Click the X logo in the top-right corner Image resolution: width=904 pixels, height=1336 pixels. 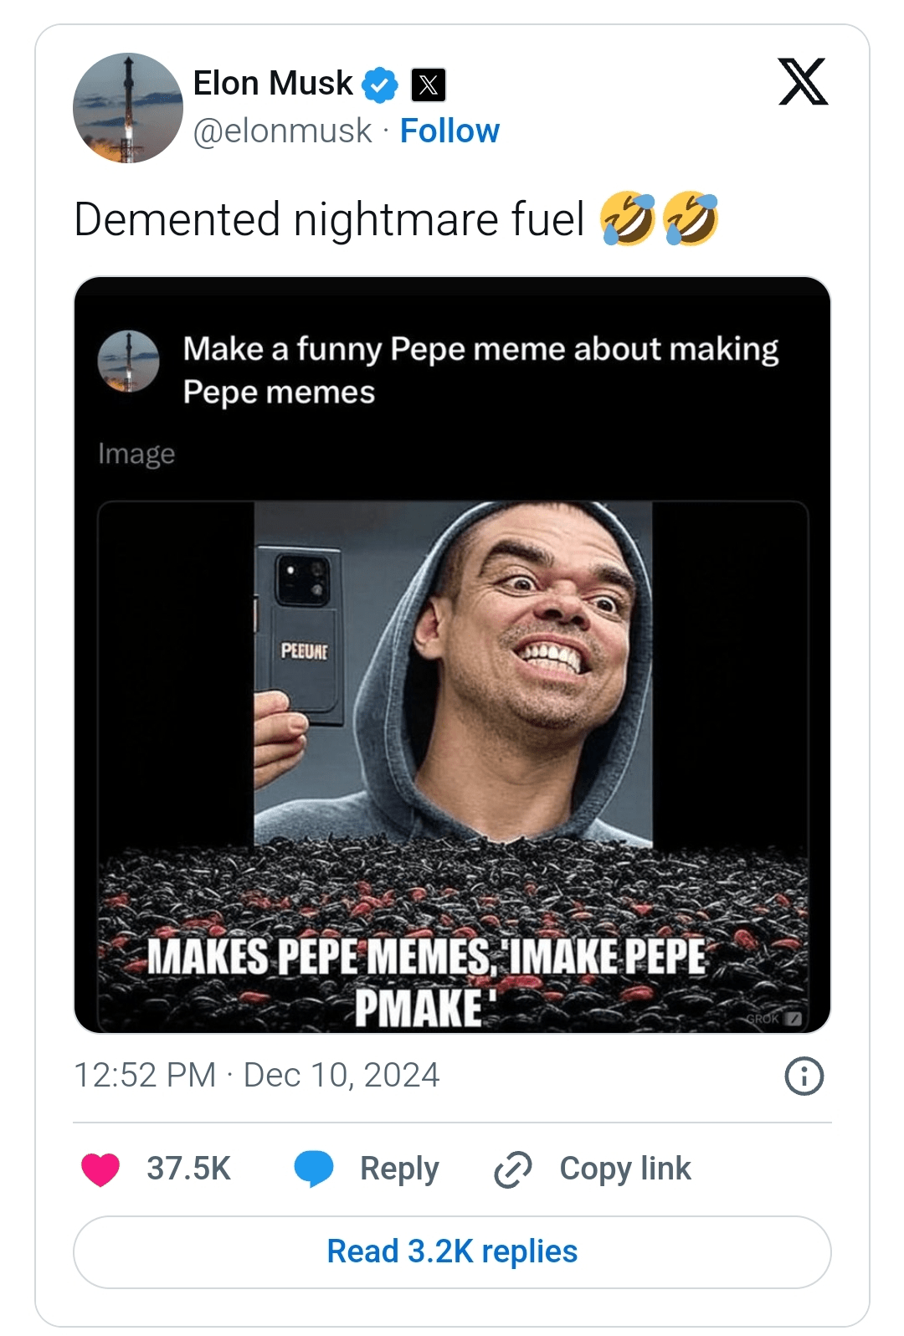click(x=803, y=82)
